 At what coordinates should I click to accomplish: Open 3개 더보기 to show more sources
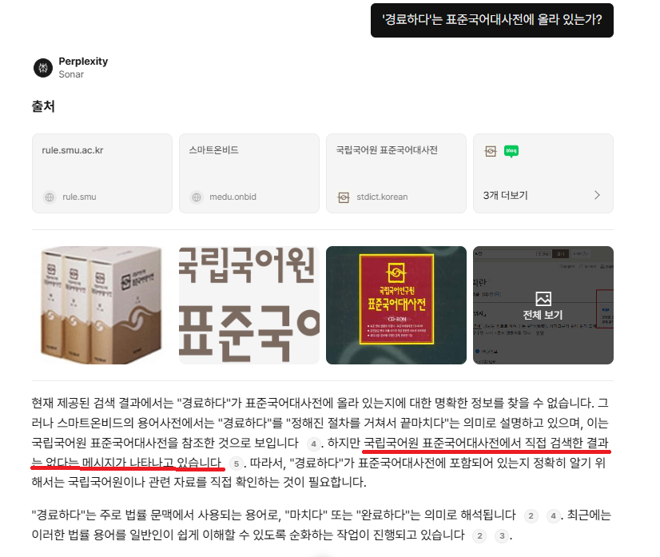tap(505, 195)
